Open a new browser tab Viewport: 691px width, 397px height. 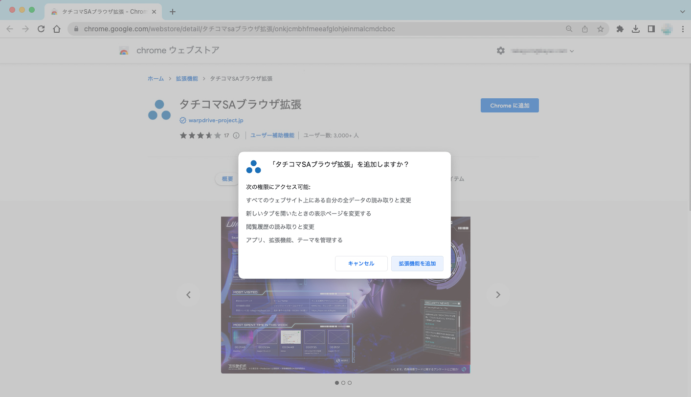(173, 12)
